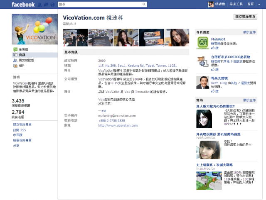Screen dimensions: 266x200
Task: Open user profile picture in top bar
Action: click(211, 4)
